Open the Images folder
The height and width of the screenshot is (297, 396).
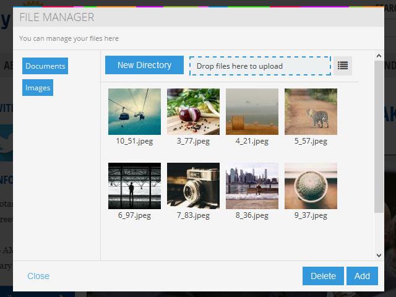38,88
